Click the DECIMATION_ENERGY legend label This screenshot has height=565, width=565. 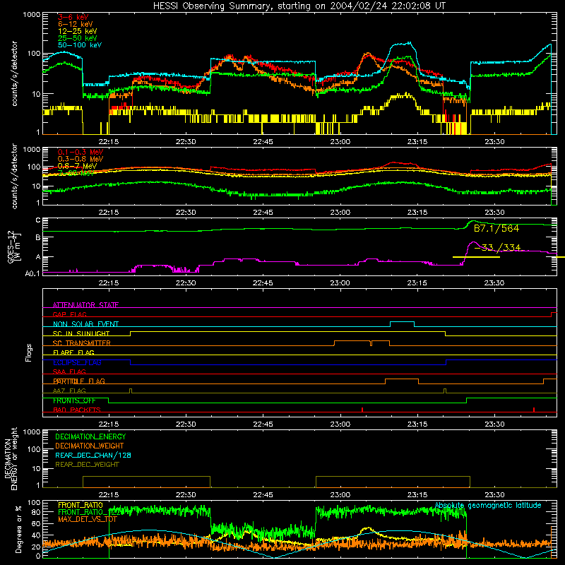(90, 436)
